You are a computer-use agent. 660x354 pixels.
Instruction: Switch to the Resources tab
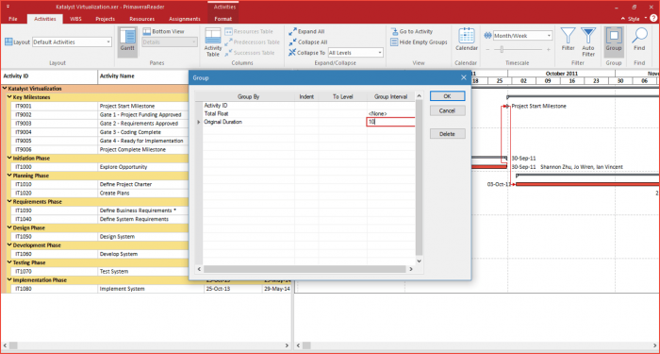point(141,19)
